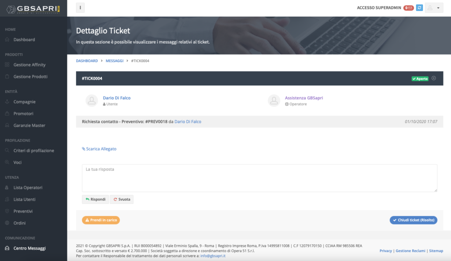Click the Dashboard home icon in sidebar

7,40
